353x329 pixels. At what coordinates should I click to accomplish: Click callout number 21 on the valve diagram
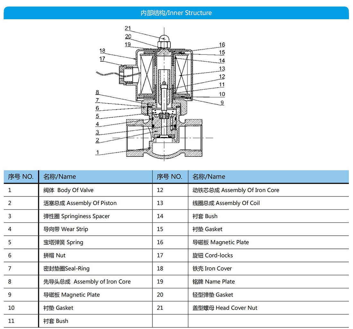[x=128, y=28]
